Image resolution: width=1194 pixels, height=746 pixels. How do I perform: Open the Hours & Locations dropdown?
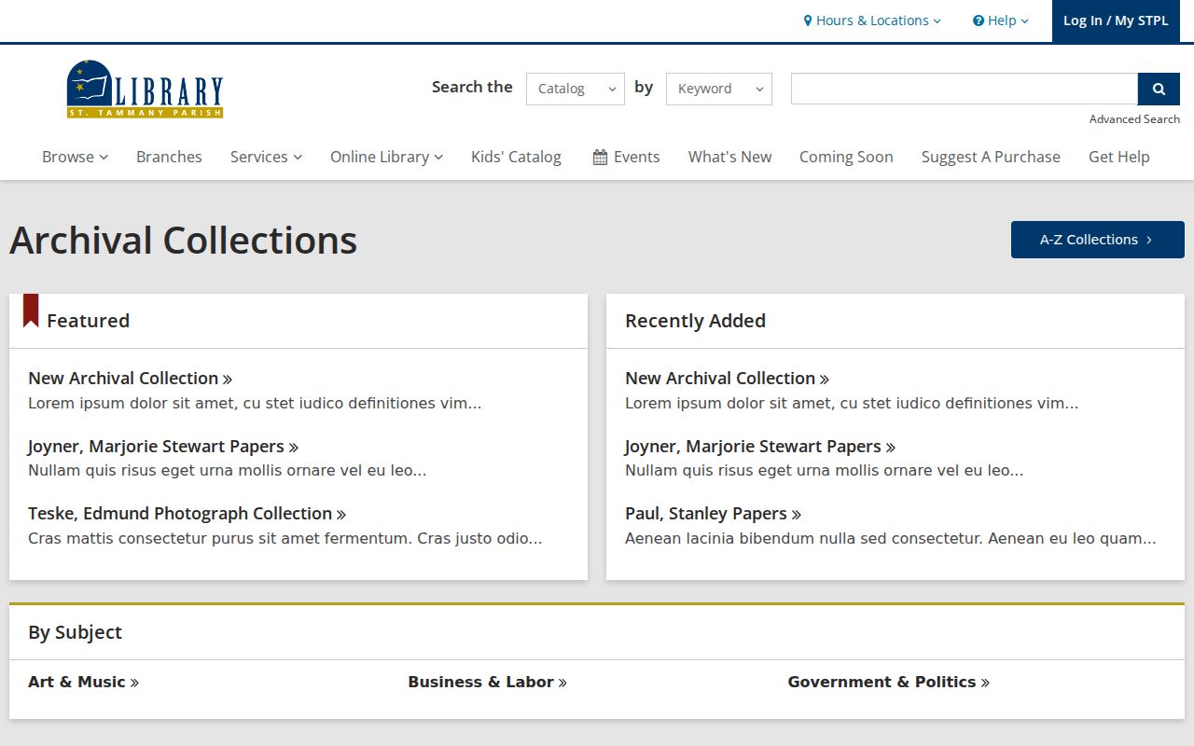click(872, 21)
